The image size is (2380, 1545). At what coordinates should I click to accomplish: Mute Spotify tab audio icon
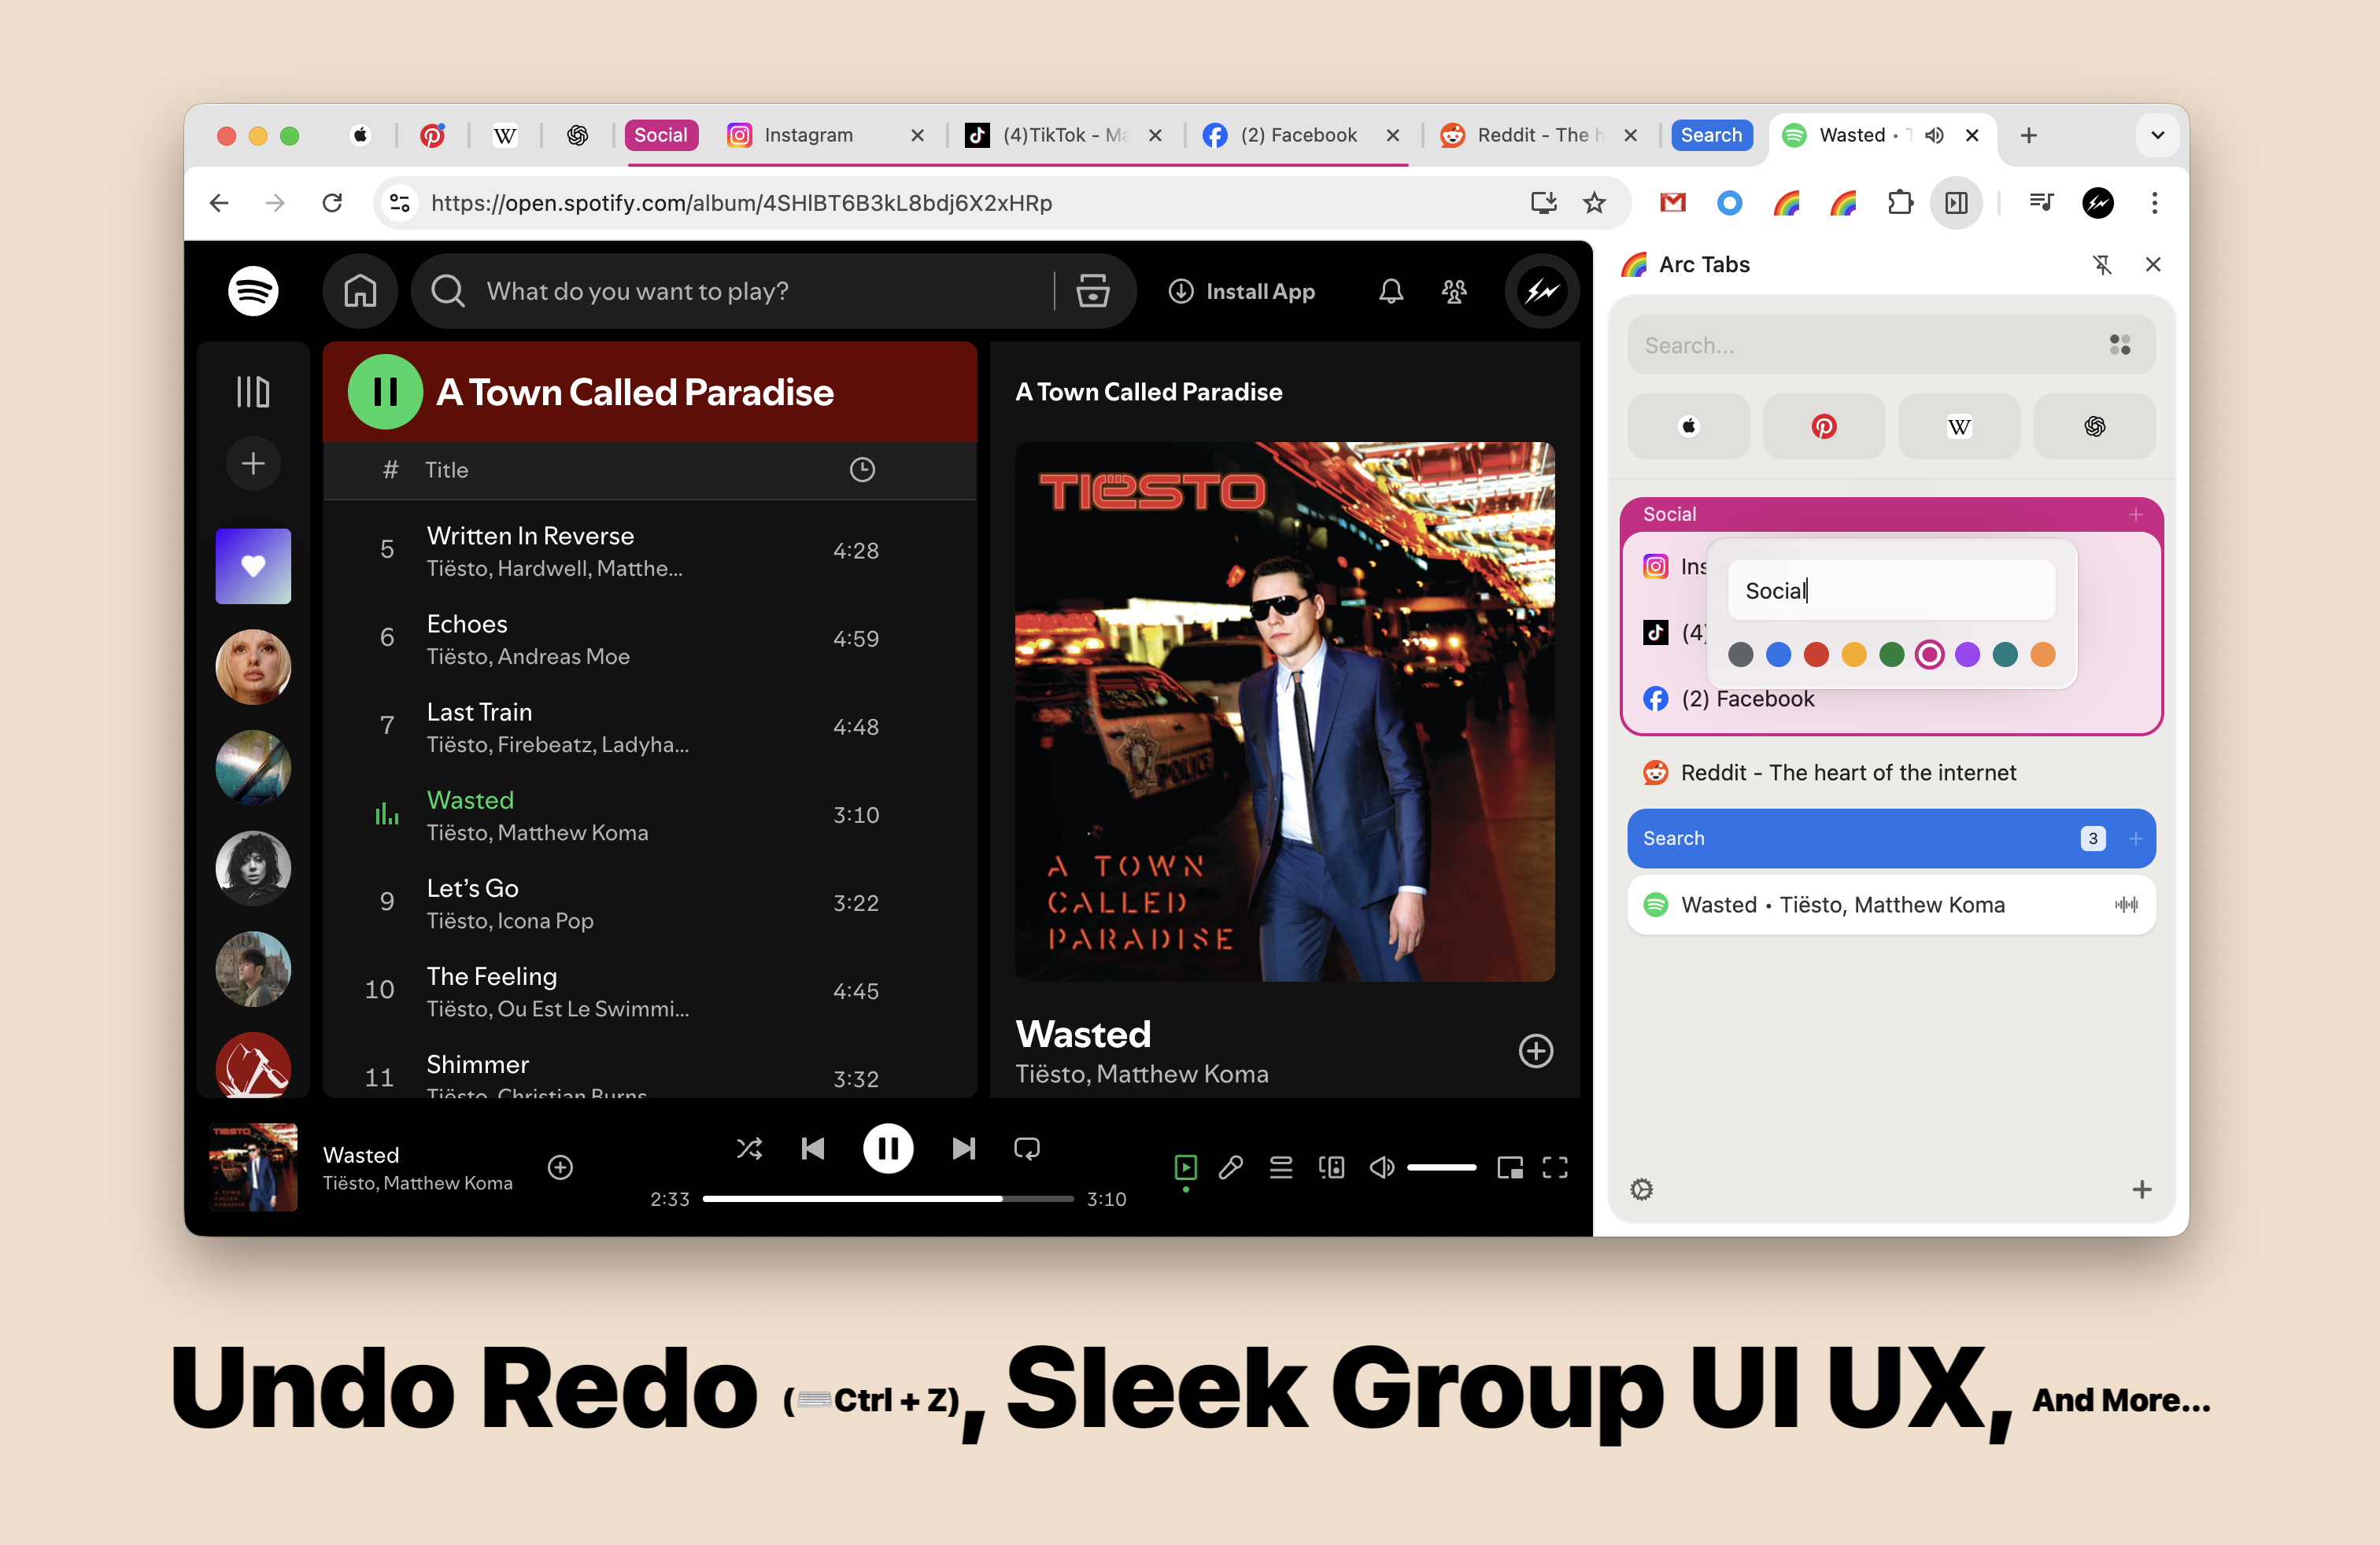1934,135
